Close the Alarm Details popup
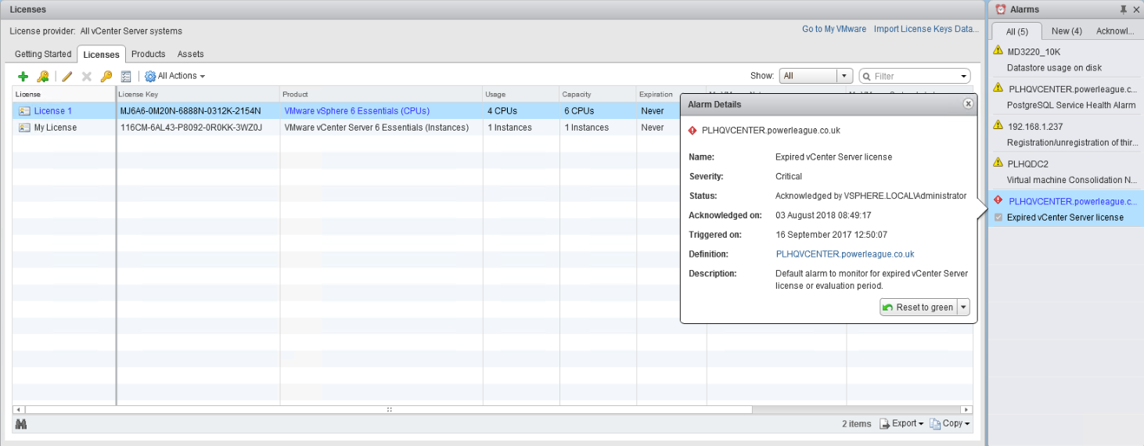 coord(968,103)
